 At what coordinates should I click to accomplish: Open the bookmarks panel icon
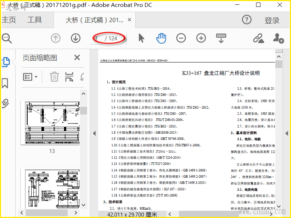click(5, 83)
